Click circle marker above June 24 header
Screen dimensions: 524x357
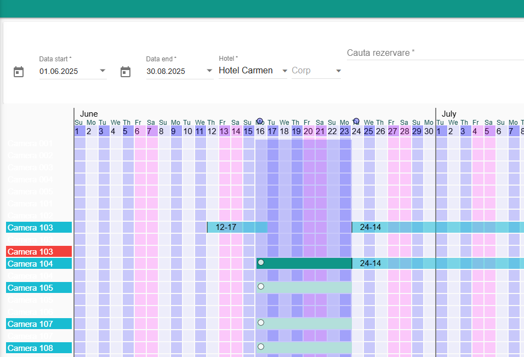(356, 121)
